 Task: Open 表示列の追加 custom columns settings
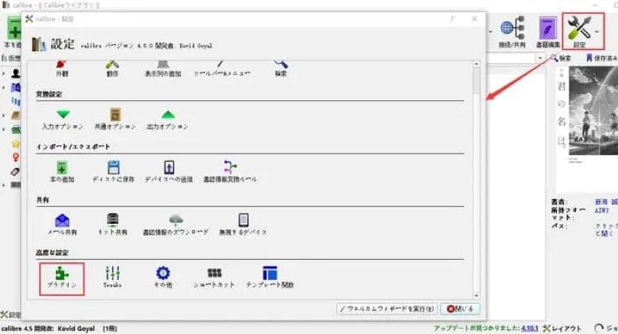163,68
